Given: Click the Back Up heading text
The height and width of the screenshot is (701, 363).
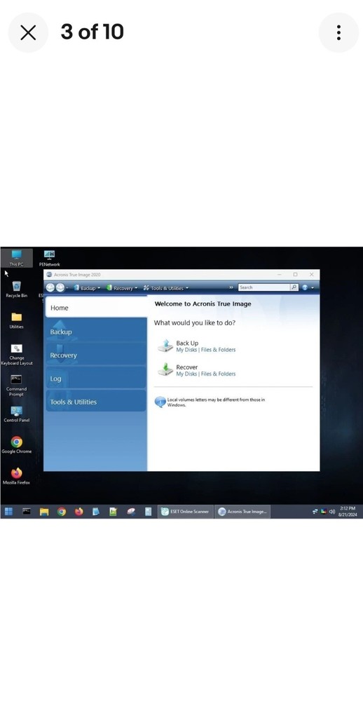Looking at the screenshot, I should coord(187,343).
